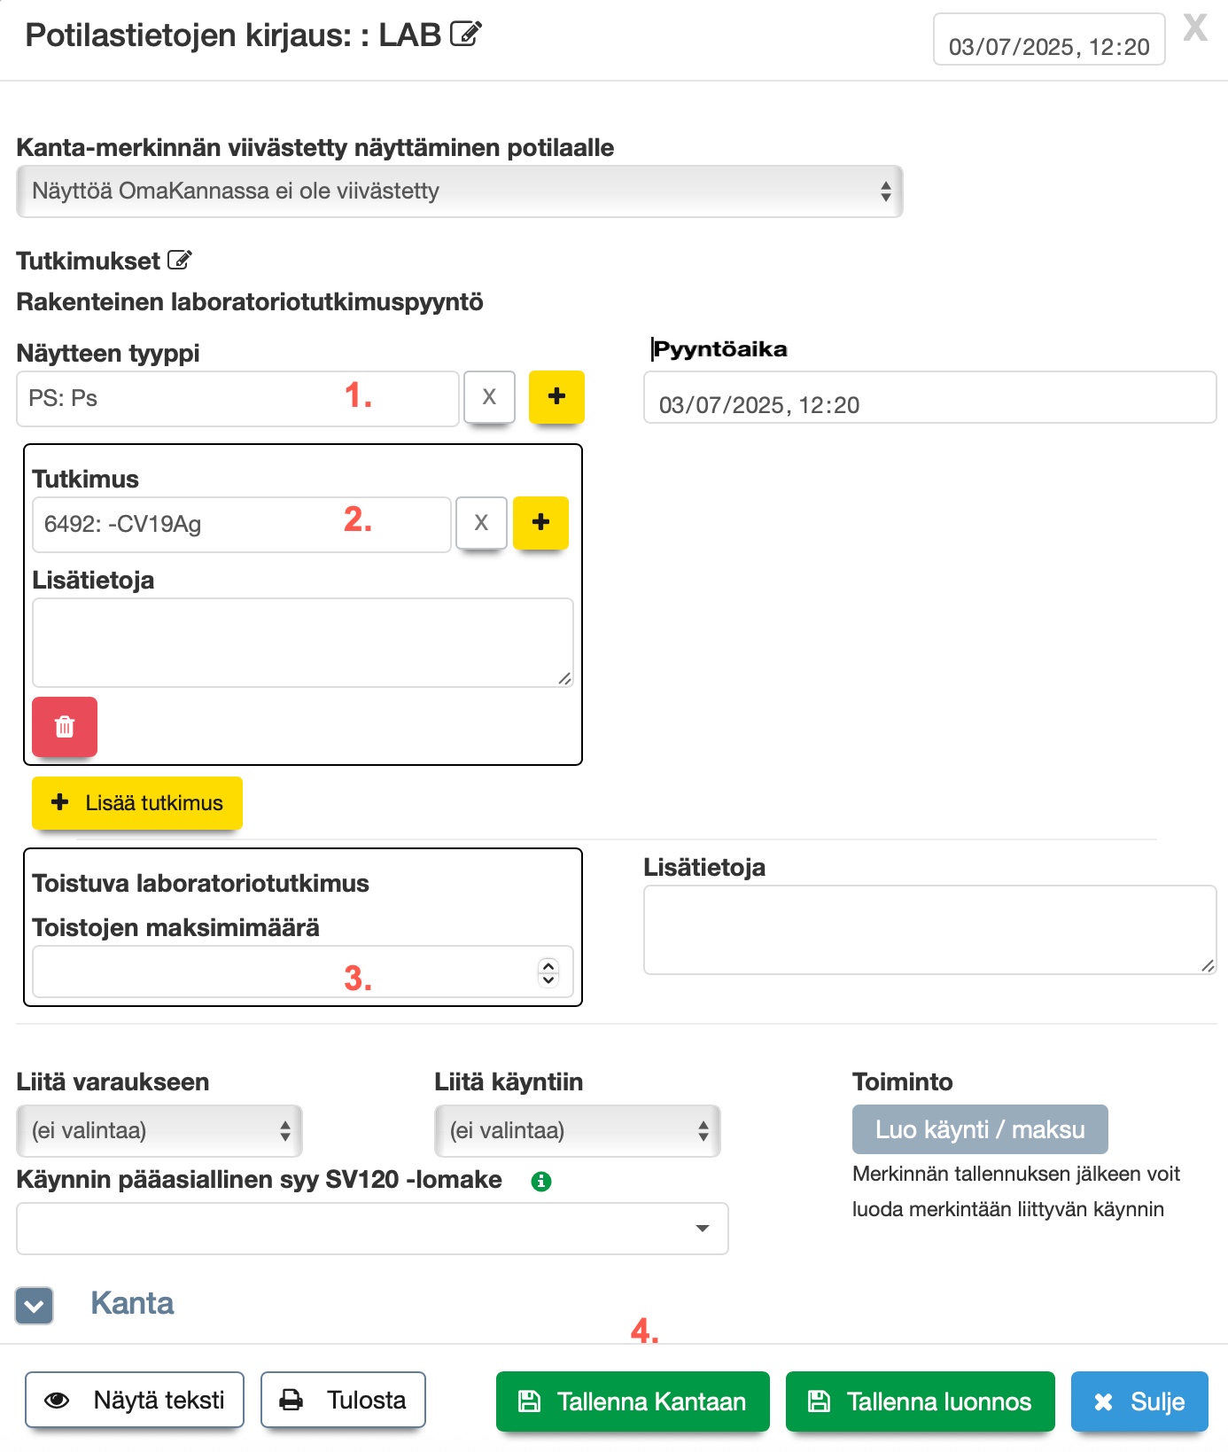Screen dimensions: 1228x1452
Task: Clear the Näytteen tyyppi field with X
Action: [488, 396]
